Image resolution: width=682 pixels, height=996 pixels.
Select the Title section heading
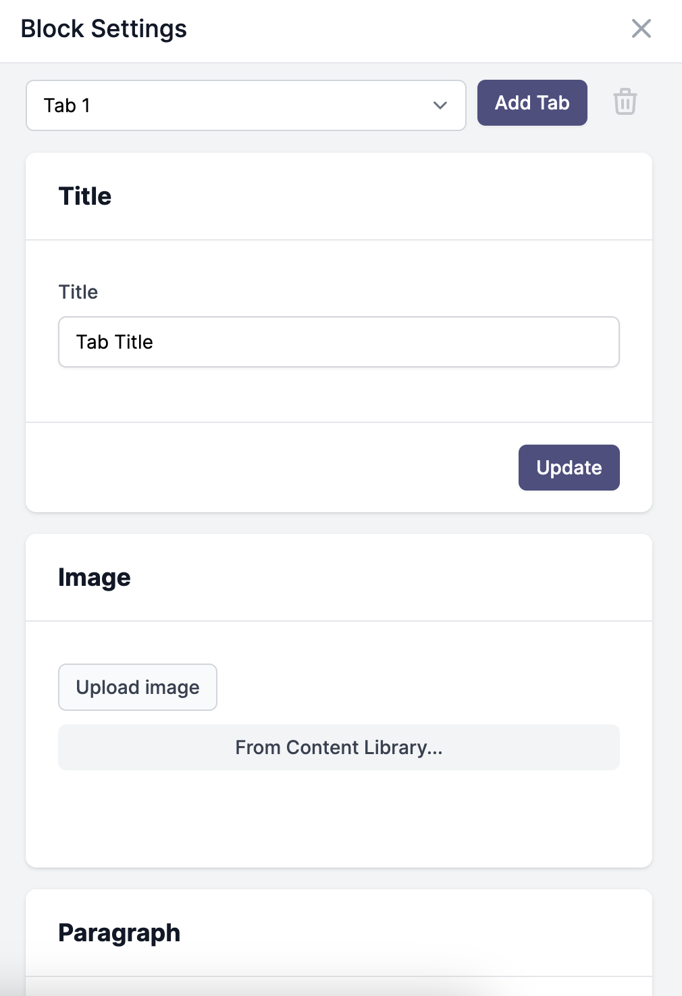click(85, 197)
